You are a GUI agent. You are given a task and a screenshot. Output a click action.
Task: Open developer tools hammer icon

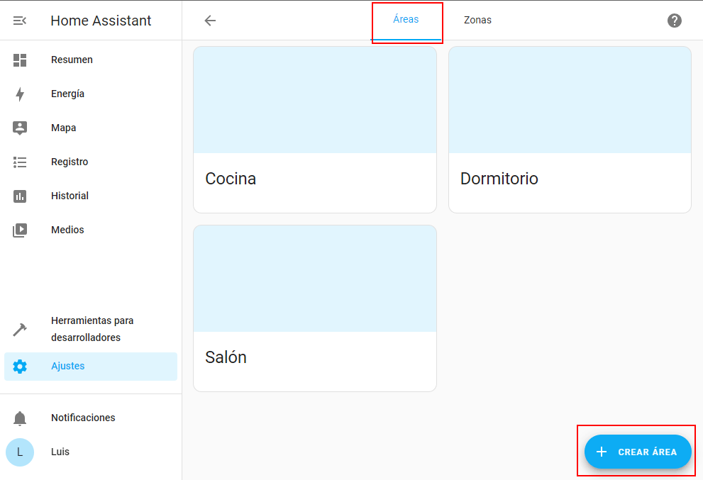click(20, 330)
